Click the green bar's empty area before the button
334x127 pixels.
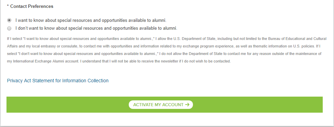coord(68,104)
